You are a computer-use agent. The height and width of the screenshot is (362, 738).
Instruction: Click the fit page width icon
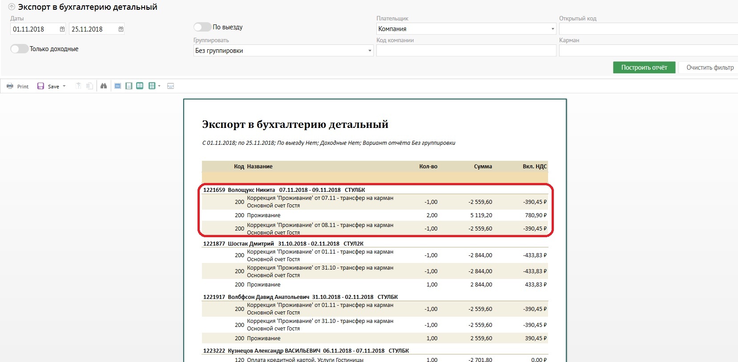(x=170, y=86)
